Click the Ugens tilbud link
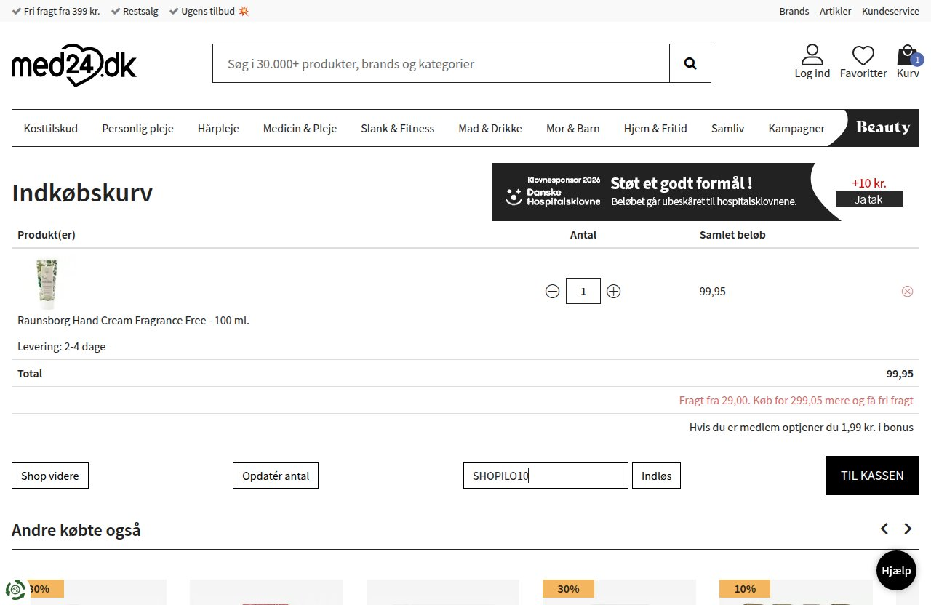 pos(209,11)
